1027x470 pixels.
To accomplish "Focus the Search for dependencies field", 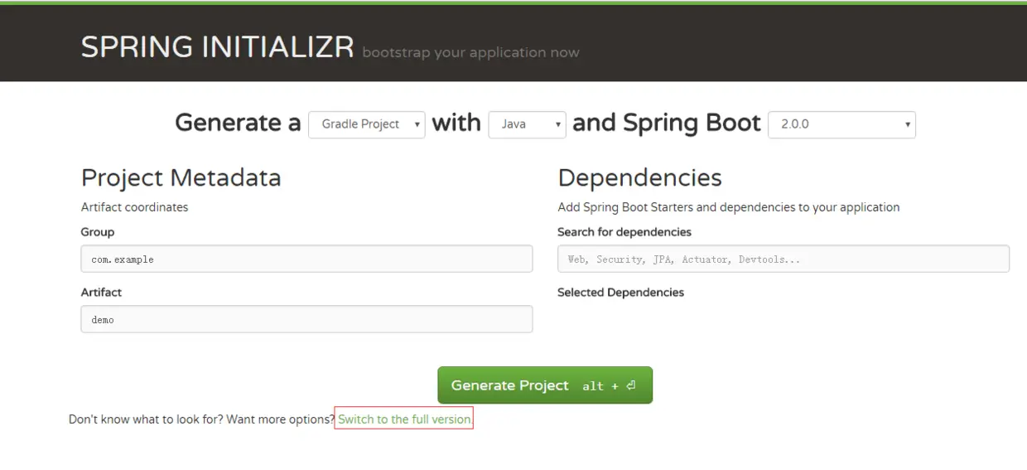I will (784, 259).
